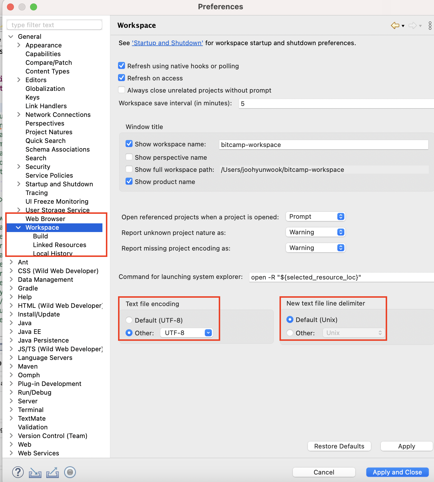Expand Startup and Shutdown node
This screenshot has width=434, height=482.
(x=19, y=184)
